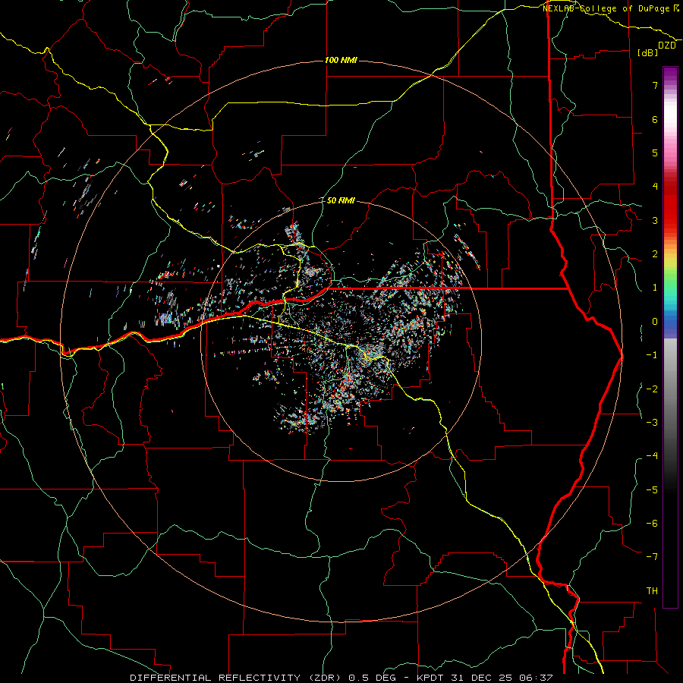Click the legend value -6
Viewport: 683px width, 683px height.
point(652,523)
